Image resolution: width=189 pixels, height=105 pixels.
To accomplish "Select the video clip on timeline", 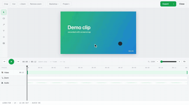I will click(x=107, y=73).
